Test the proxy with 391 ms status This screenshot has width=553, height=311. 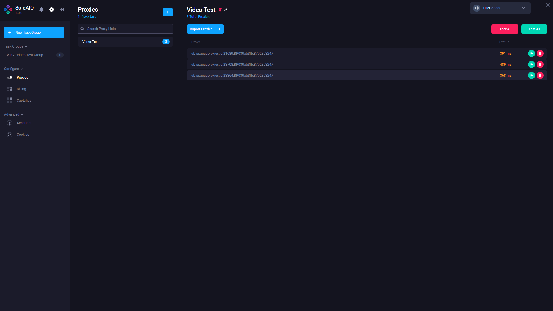click(531, 54)
